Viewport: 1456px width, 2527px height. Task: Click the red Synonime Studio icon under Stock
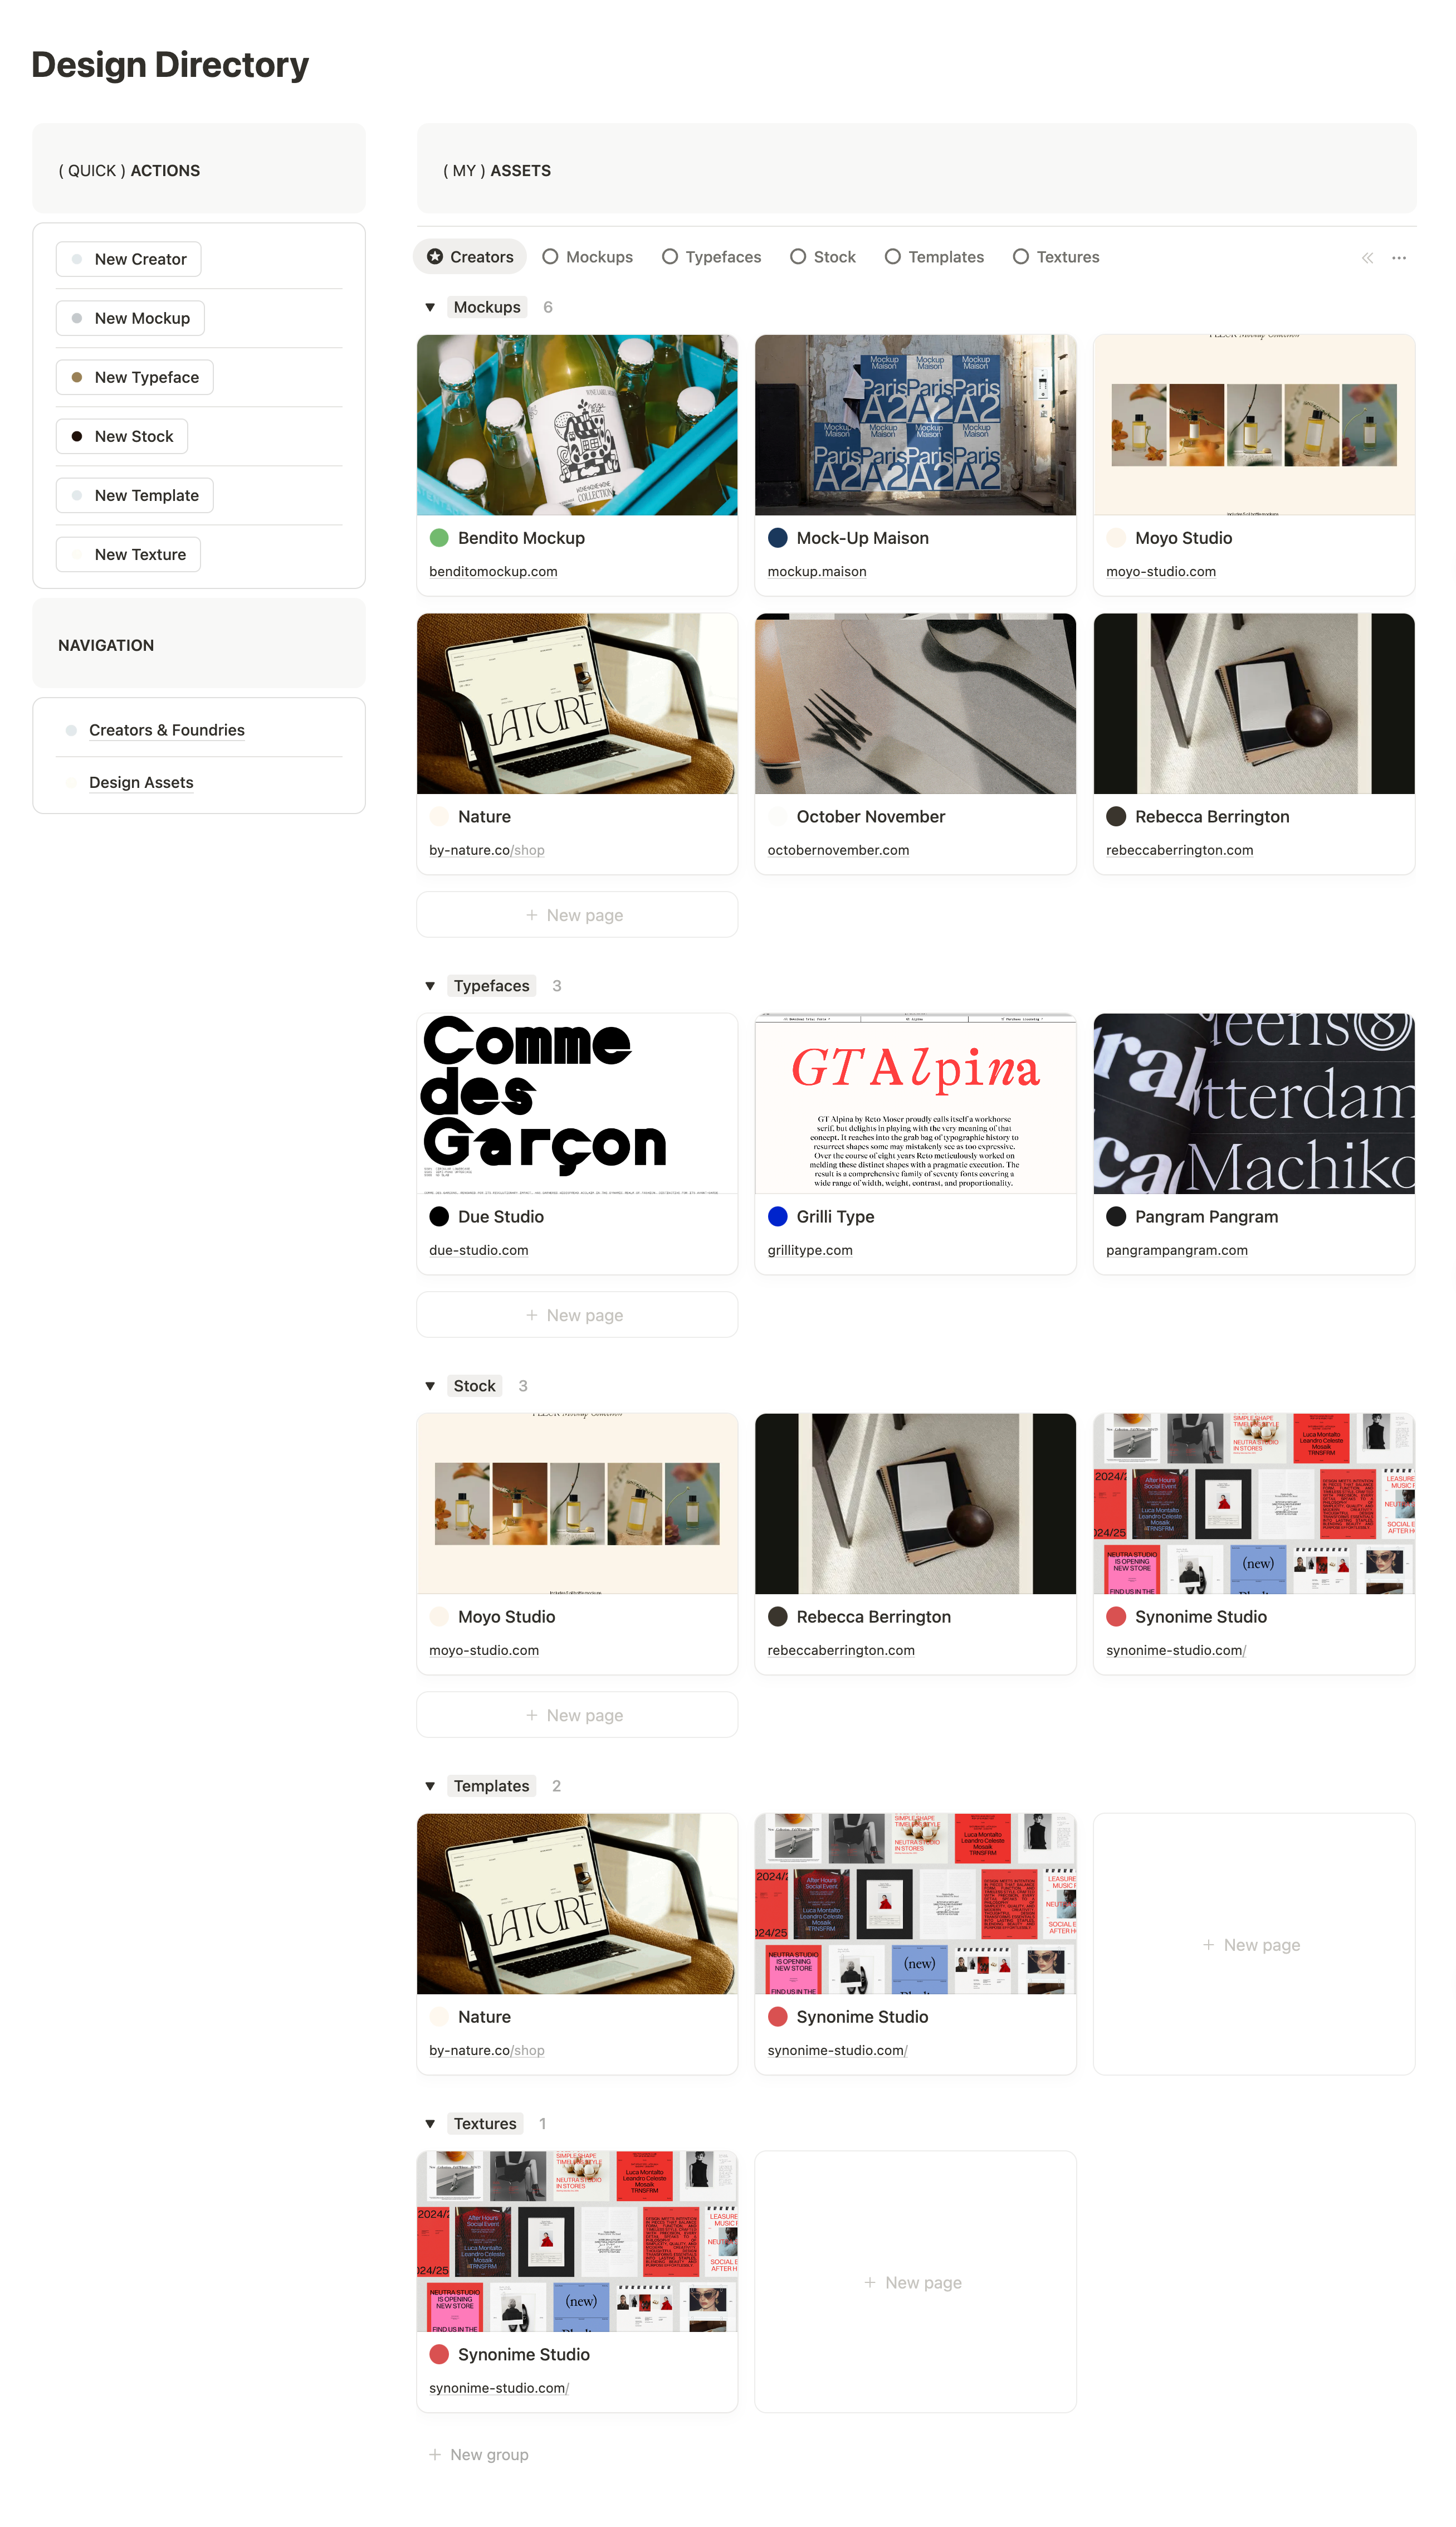[x=1116, y=1616]
